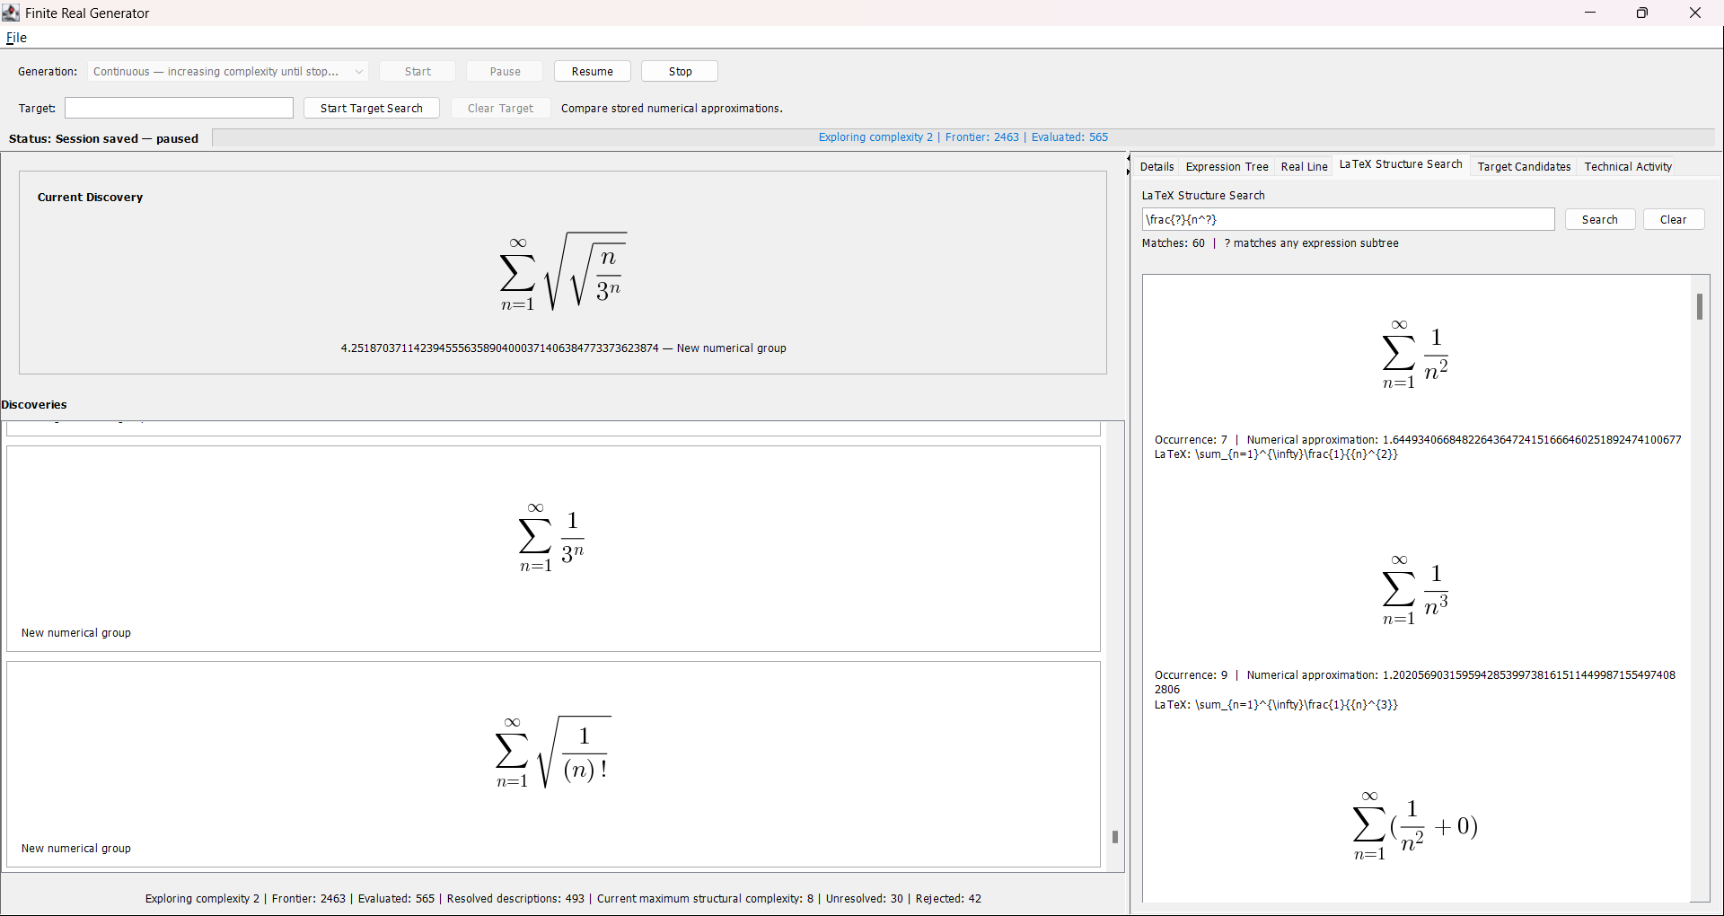Click the panel splitter collapse arrow
The height and width of the screenshot is (916, 1724).
[1128, 159]
